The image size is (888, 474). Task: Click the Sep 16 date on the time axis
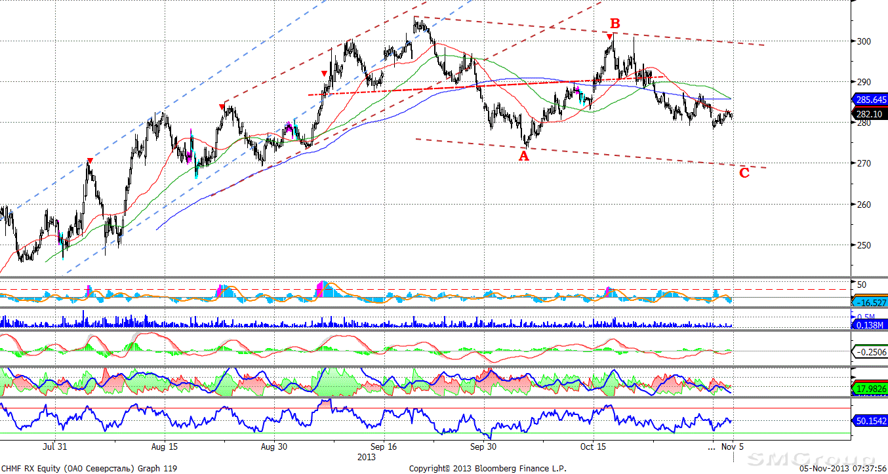point(384,446)
